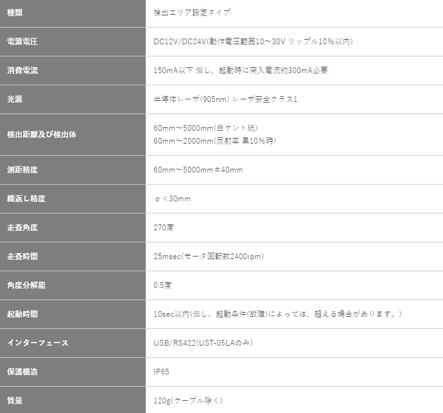
Task: Click the 角度分解能 header cell
Action: click(26, 285)
